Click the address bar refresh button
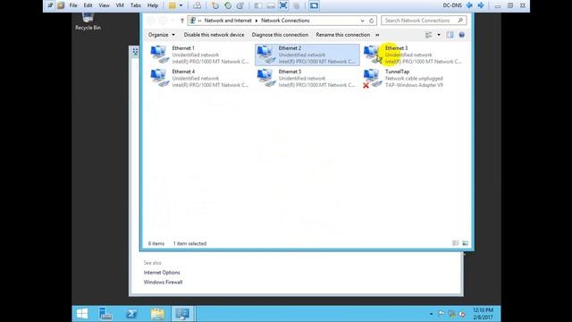The width and height of the screenshot is (572, 322). pyautogui.click(x=372, y=21)
